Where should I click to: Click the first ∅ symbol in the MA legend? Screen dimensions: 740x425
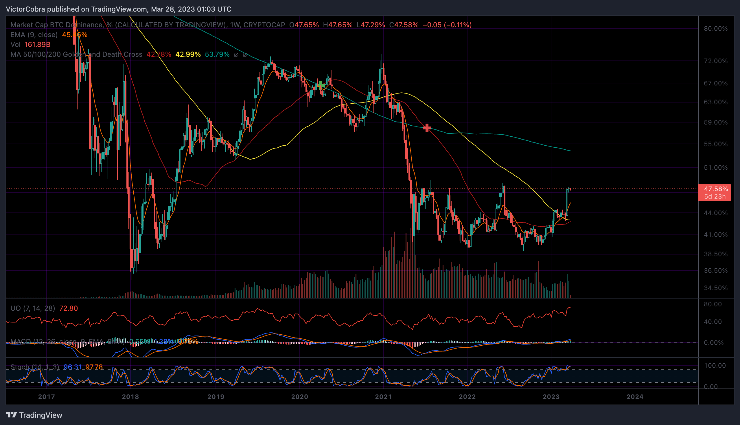coord(236,55)
